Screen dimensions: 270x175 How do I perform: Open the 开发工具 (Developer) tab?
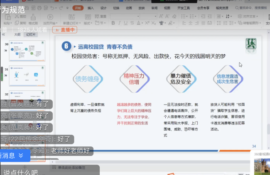pyautogui.click(x=184, y=8)
